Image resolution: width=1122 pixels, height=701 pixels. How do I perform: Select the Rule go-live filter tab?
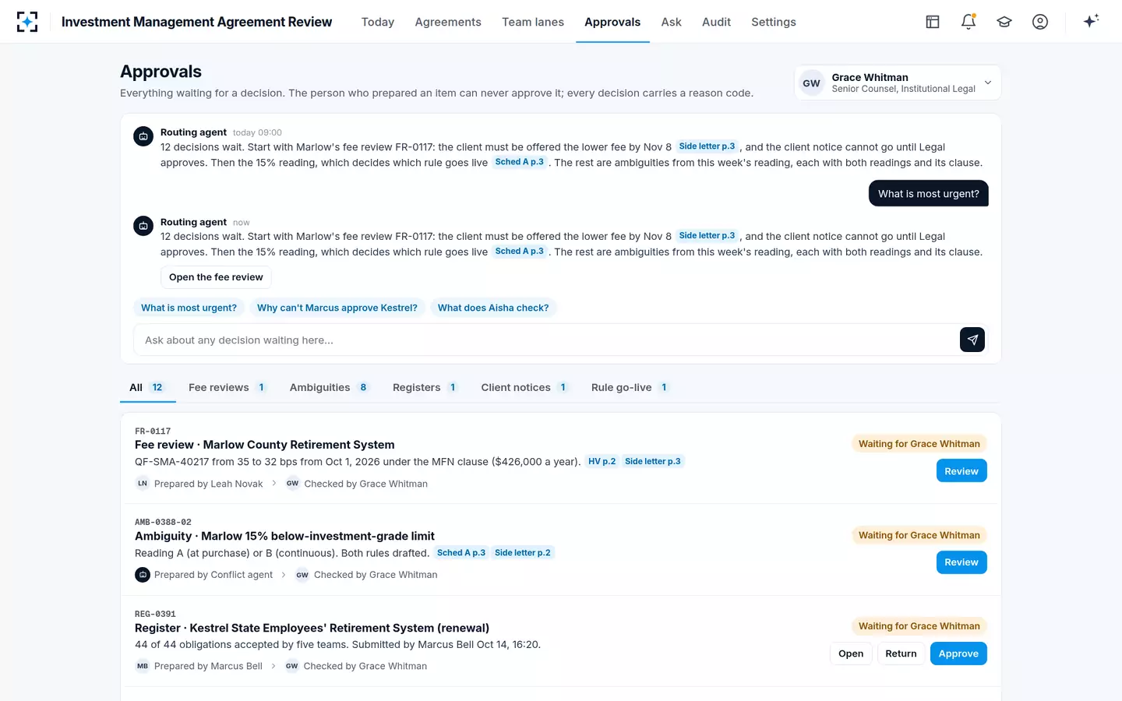(630, 387)
